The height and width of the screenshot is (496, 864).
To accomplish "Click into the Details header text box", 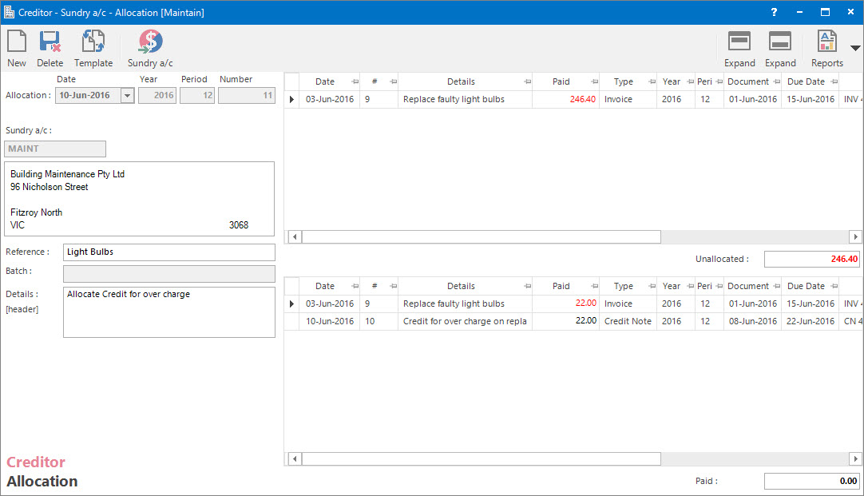I will coord(168,311).
